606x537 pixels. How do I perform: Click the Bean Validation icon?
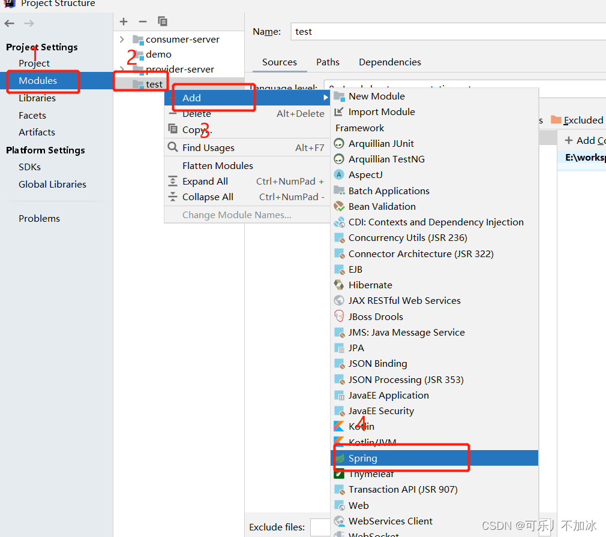coord(339,207)
